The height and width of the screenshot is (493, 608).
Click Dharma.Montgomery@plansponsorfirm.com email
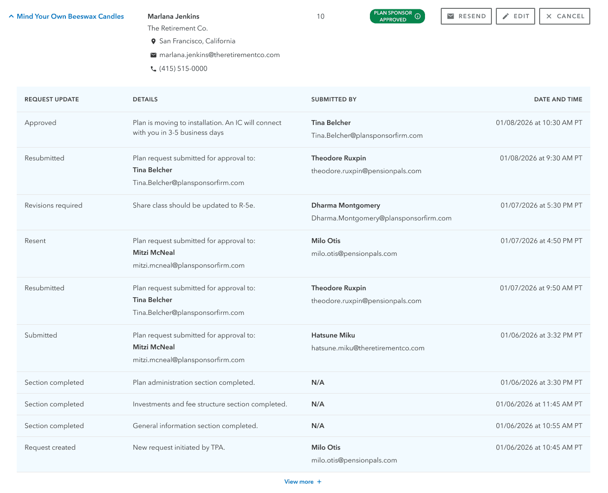tap(381, 218)
